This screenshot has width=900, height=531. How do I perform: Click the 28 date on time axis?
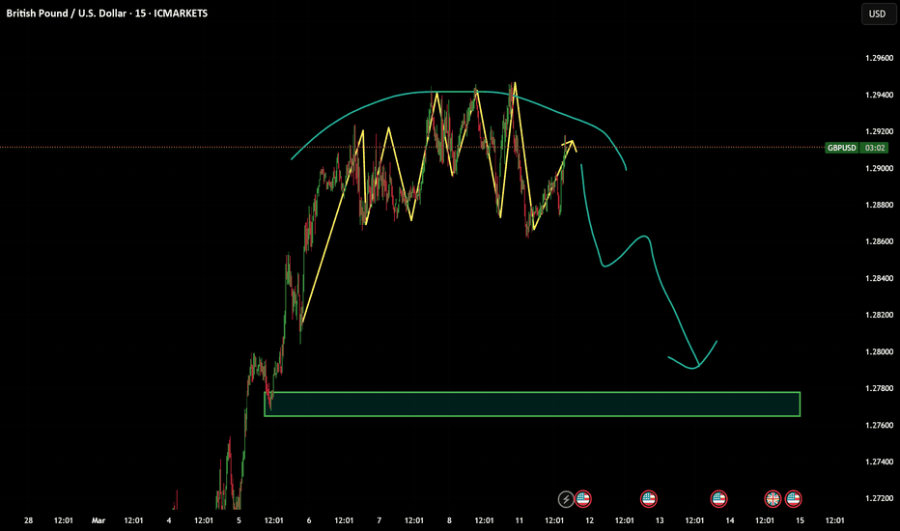tap(28, 520)
